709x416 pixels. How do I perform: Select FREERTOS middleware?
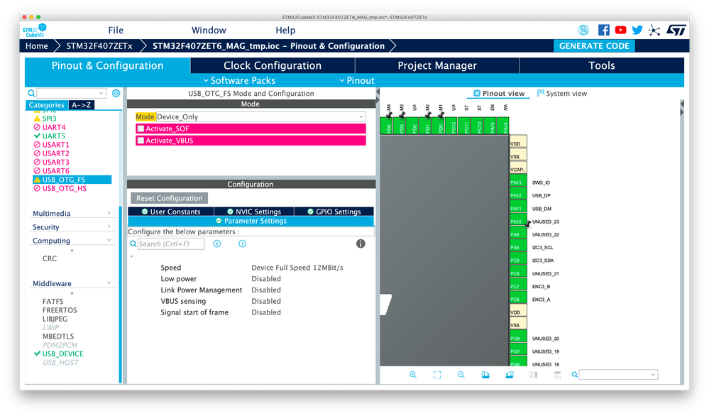pyautogui.click(x=60, y=310)
